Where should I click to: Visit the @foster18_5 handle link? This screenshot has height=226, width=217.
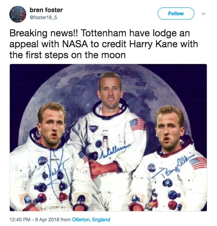pyautogui.click(x=43, y=17)
